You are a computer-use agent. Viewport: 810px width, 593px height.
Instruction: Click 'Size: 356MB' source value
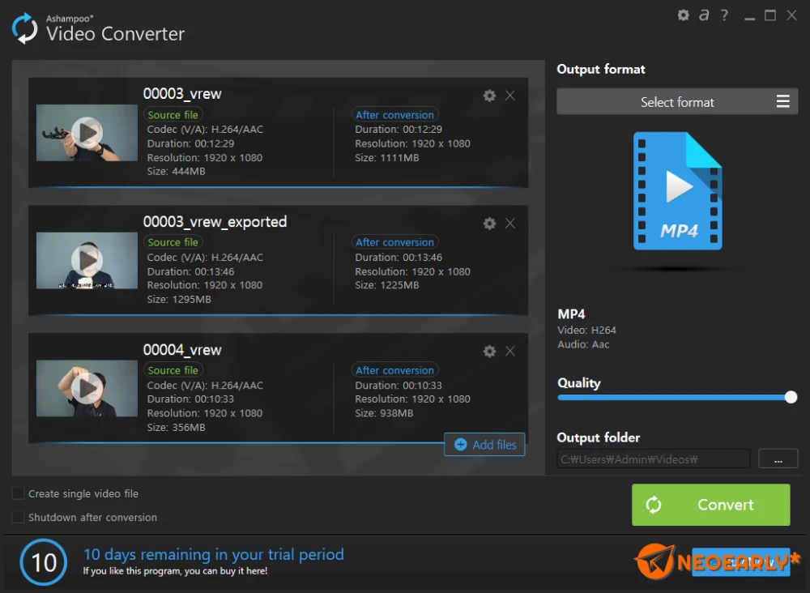click(176, 428)
